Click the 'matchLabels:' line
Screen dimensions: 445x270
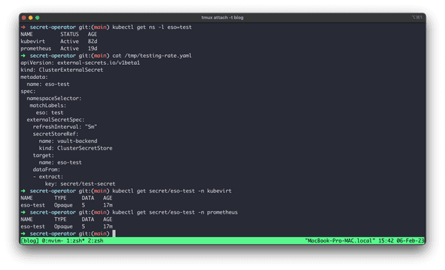point(48,106)
